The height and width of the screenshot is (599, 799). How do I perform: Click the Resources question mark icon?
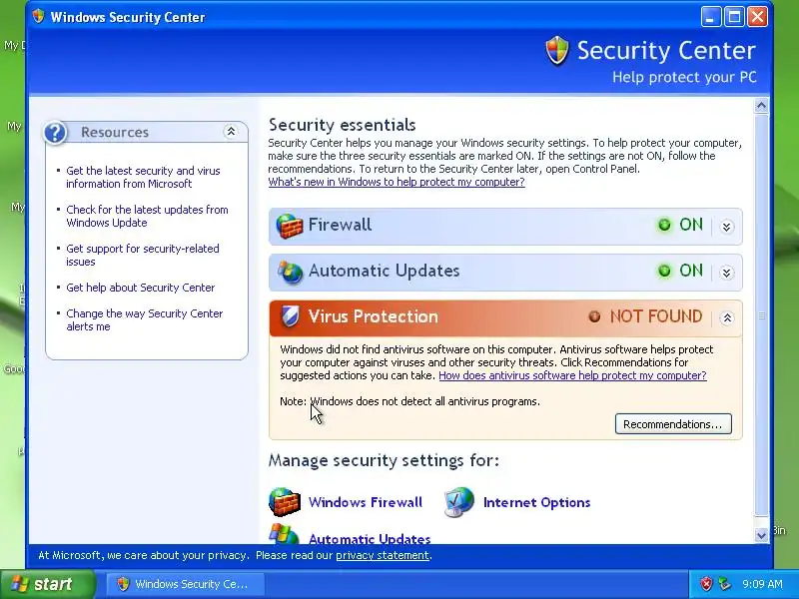tap(55, 133)
